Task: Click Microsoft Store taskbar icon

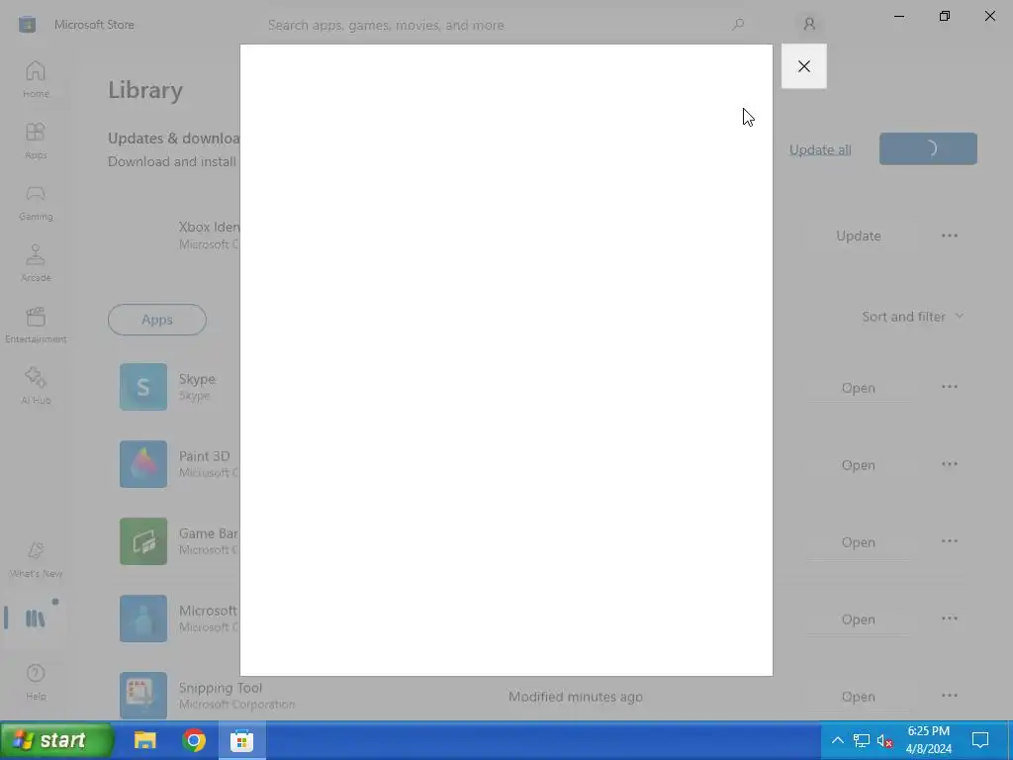Action: (x=241, y=740)
